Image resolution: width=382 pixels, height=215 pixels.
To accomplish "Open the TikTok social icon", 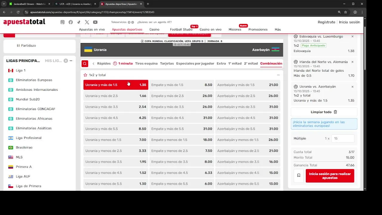I will pyautogui.click(x=79, y=22).
